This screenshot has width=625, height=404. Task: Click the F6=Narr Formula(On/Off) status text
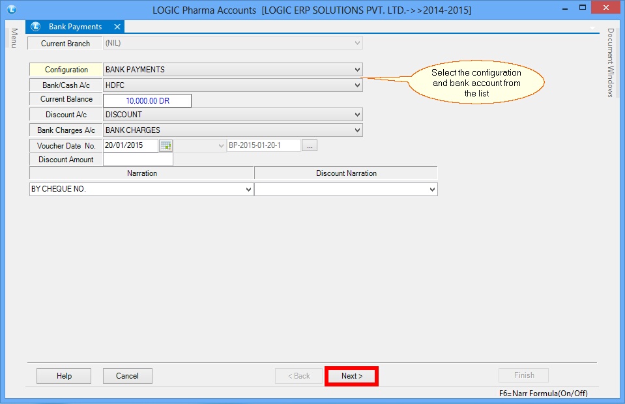[544, 393]
